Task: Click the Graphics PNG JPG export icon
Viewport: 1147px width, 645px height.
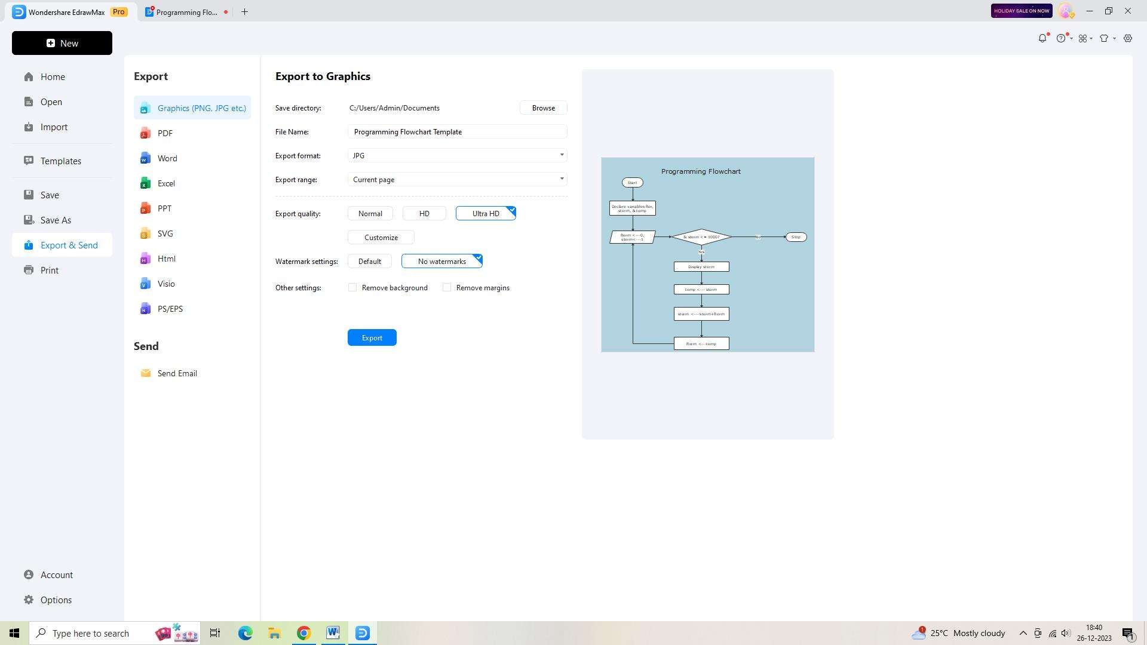Action: [146, 108]
